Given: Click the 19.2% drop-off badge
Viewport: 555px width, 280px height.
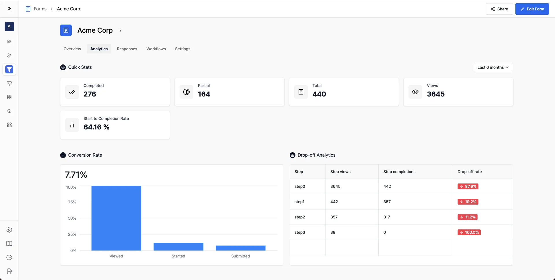Looking at the screenshot, I should [468, 202].
